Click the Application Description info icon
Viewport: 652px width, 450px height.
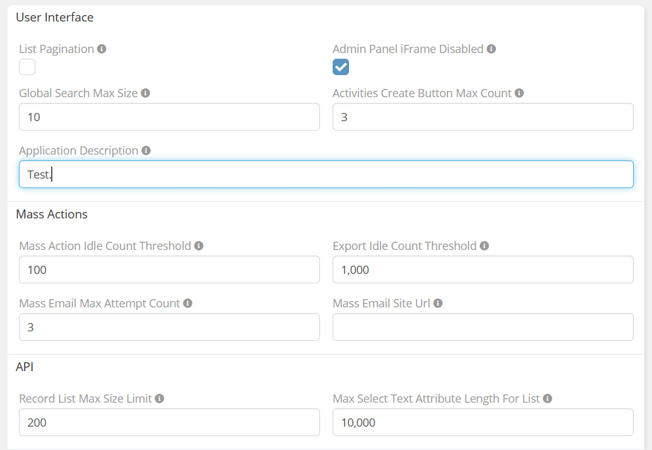(146, 151)
